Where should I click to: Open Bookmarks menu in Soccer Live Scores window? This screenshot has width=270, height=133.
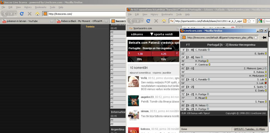(40, 7)
